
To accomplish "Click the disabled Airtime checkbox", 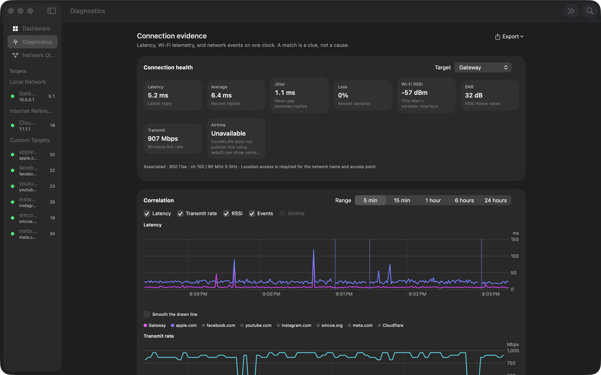I will tap(282, 214).
